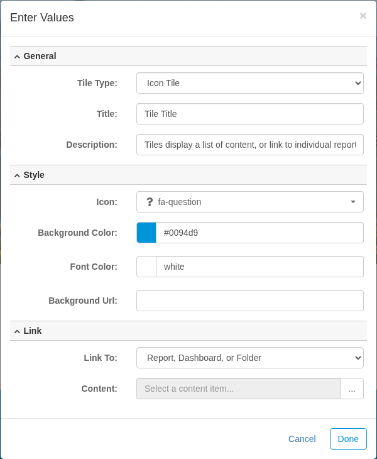Click the Background Url label
The width and height of the screenshot is (377, 459).
(x=83, y=301)
